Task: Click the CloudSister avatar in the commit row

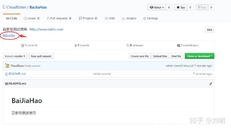Action: click(x=7, y=65)
